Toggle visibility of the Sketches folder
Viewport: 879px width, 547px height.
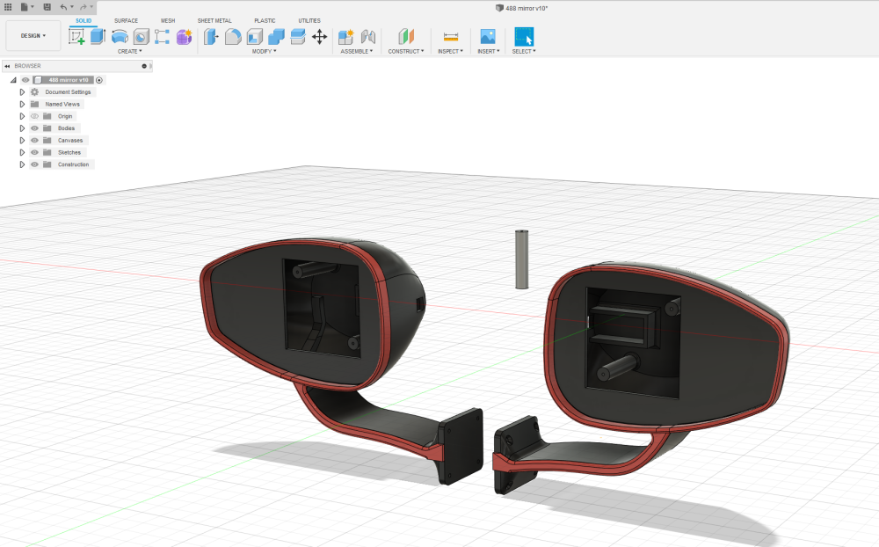(x=35, y=152)
